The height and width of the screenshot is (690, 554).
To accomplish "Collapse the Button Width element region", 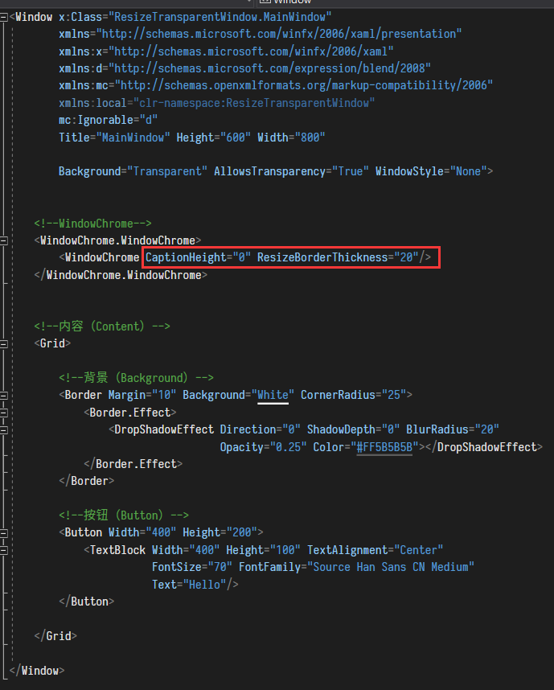I will pos(3,533).
